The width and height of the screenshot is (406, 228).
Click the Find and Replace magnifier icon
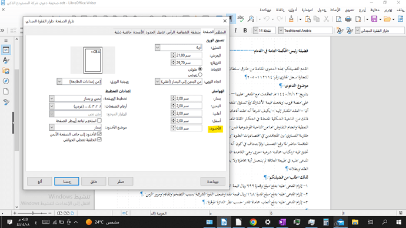(x=251, y=19)
